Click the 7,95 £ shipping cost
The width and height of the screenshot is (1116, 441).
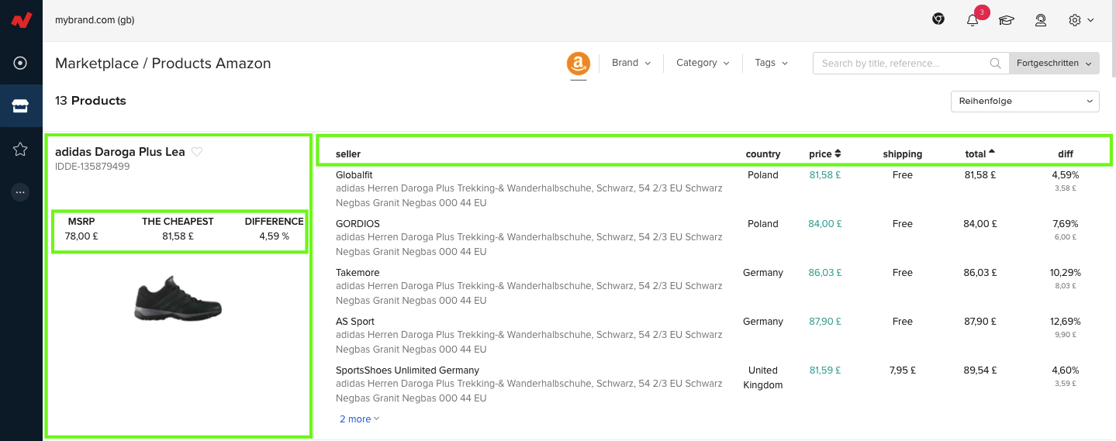pyautogui.click(x=902, y=370)
